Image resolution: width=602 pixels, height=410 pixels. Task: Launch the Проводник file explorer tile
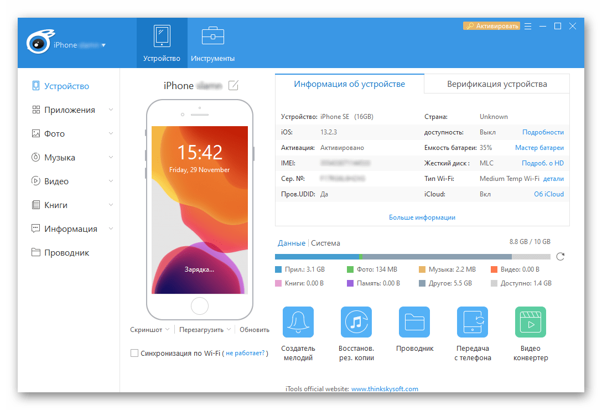[414, 323]
